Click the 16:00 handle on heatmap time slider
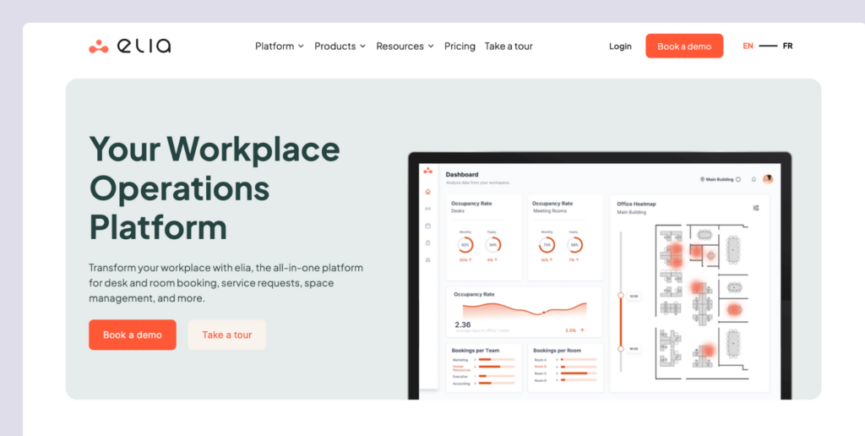865x436 pixels. click(621, 349)
